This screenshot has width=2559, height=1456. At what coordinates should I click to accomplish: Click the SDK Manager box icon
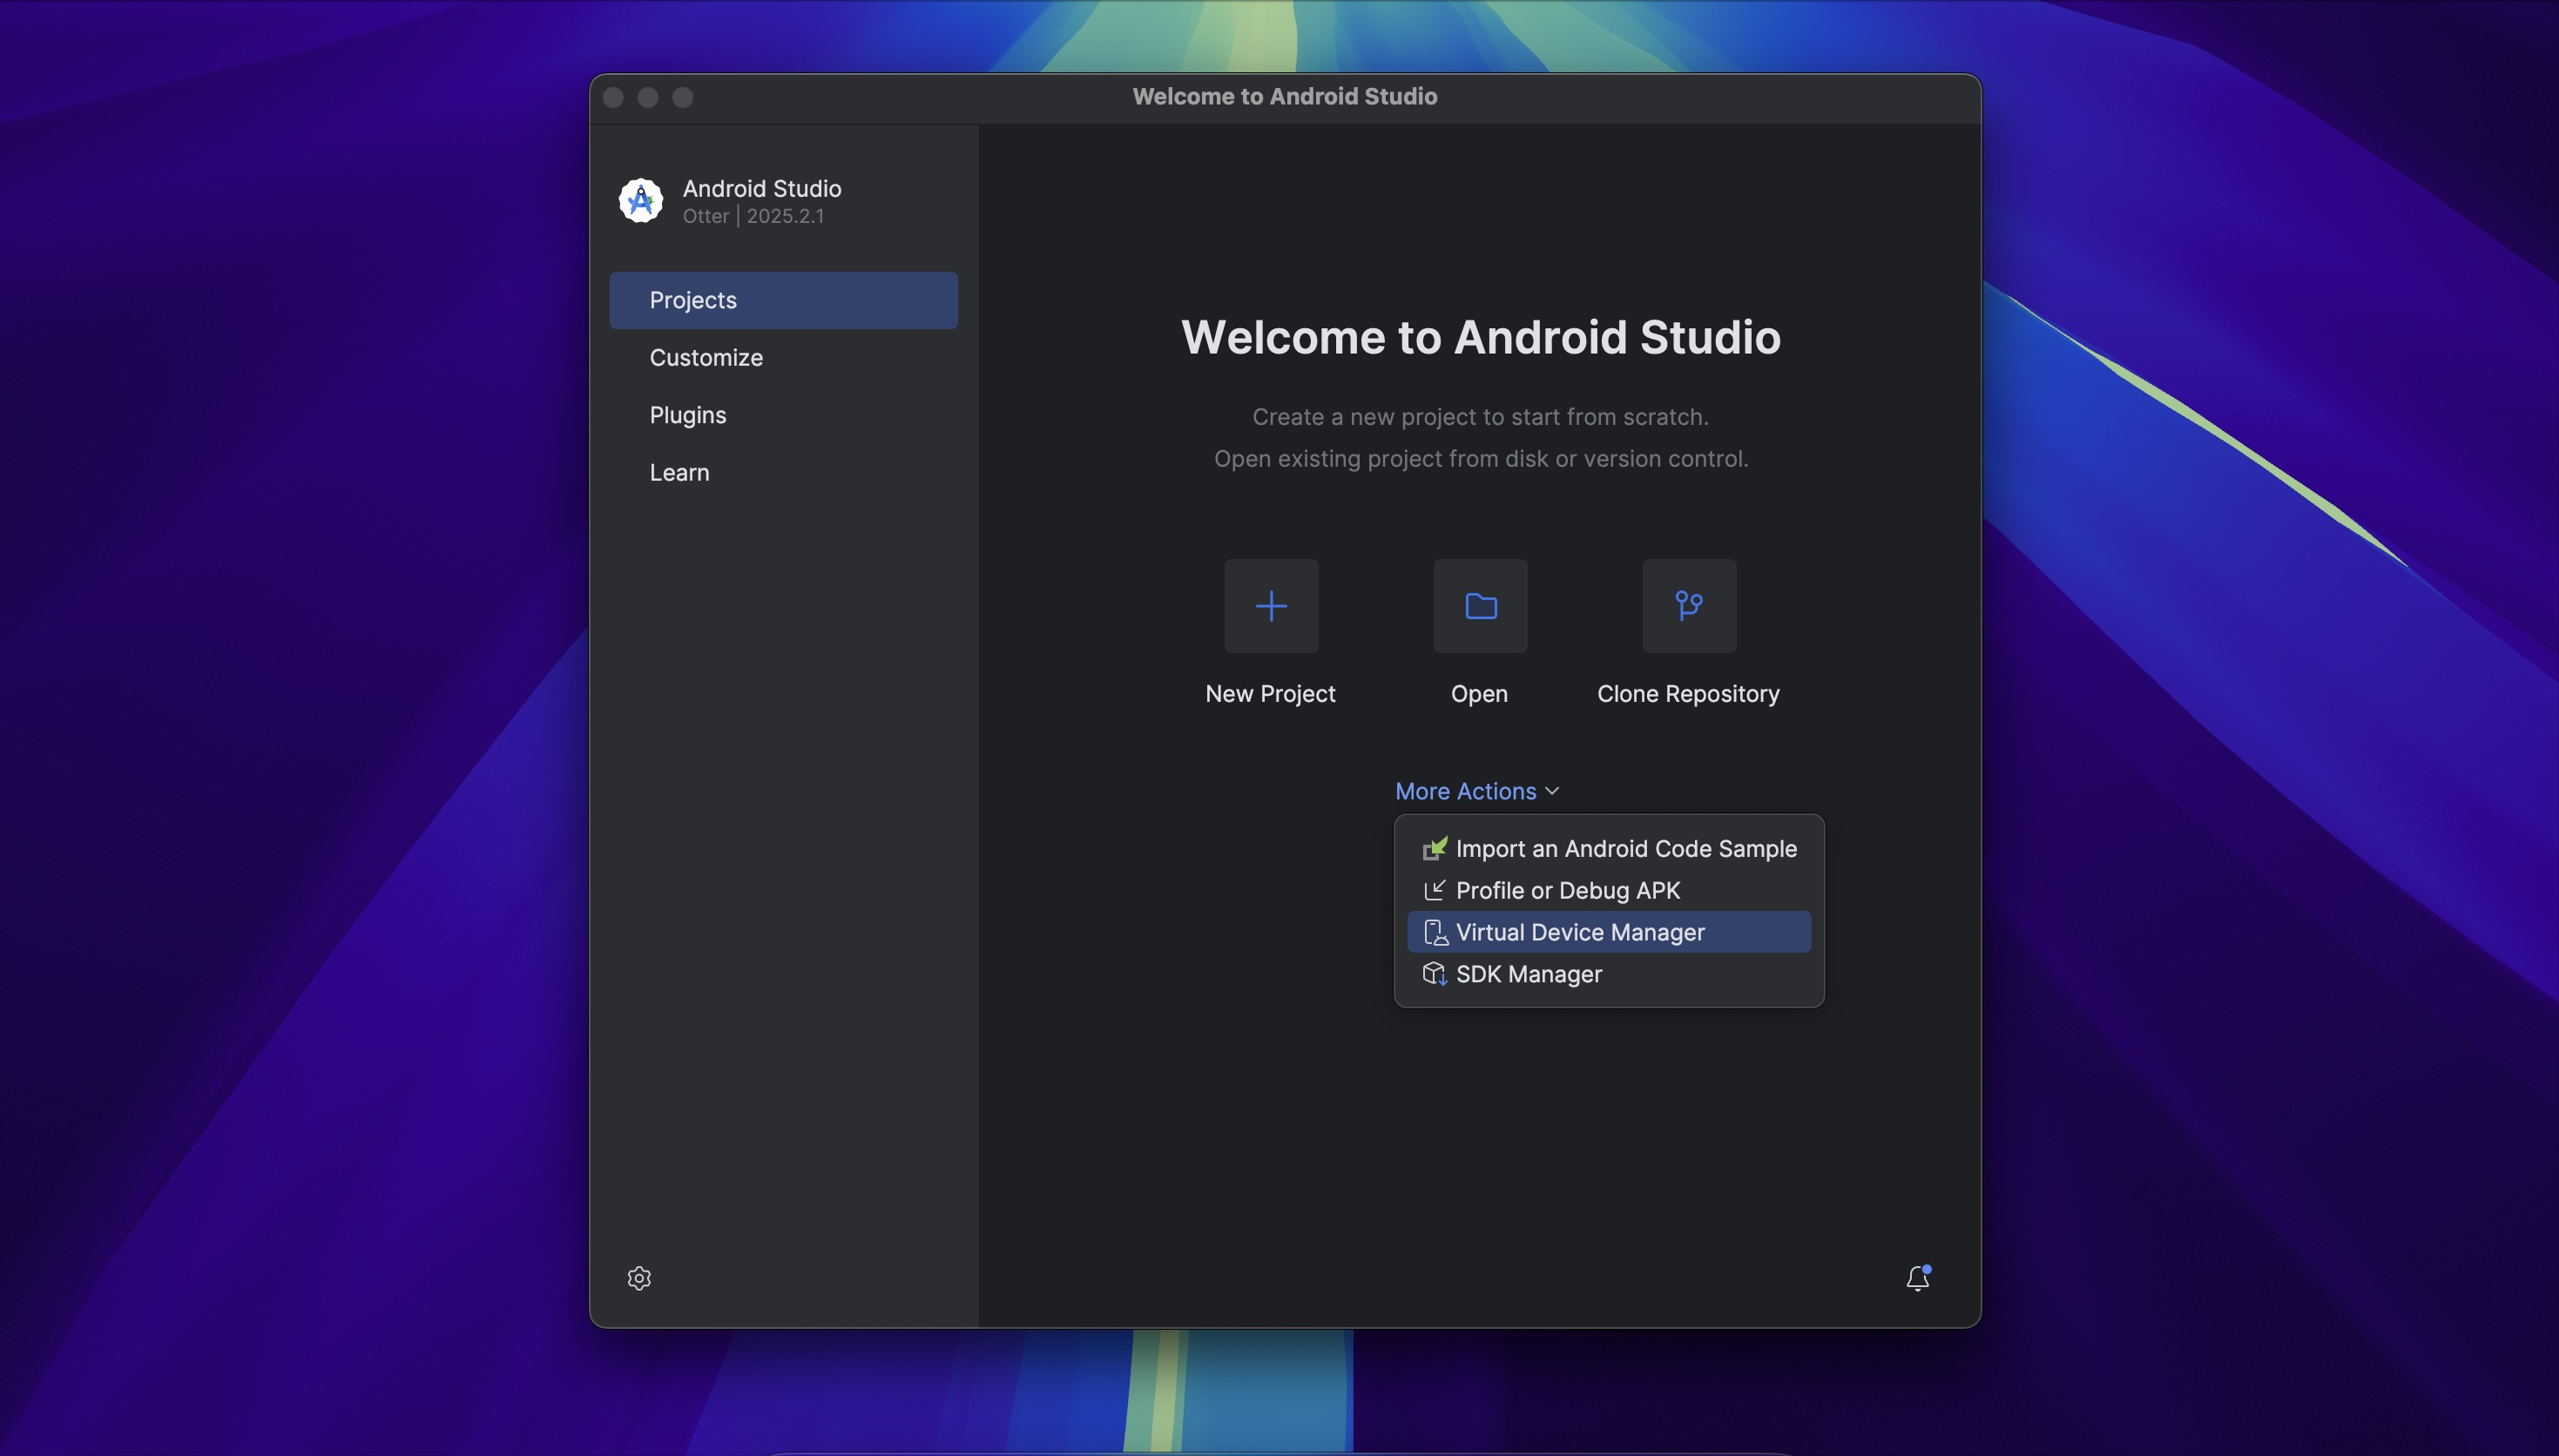click(x=1435, y=974)
